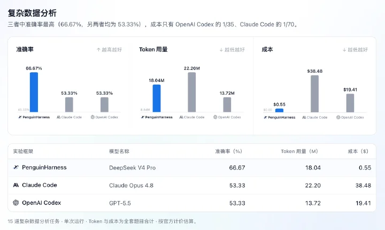Click the 复杂数据分析 page heading
This screenshot has height=230, width=385.
[32, 13]
